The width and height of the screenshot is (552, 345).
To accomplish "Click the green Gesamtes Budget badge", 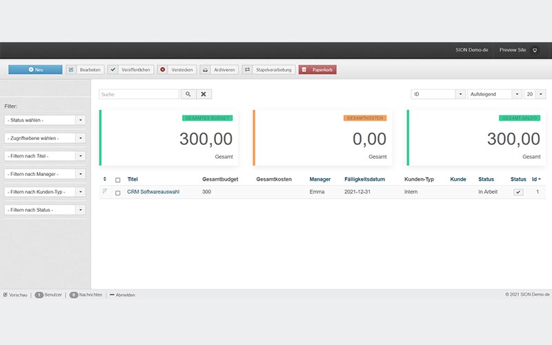I will [208, 118].
